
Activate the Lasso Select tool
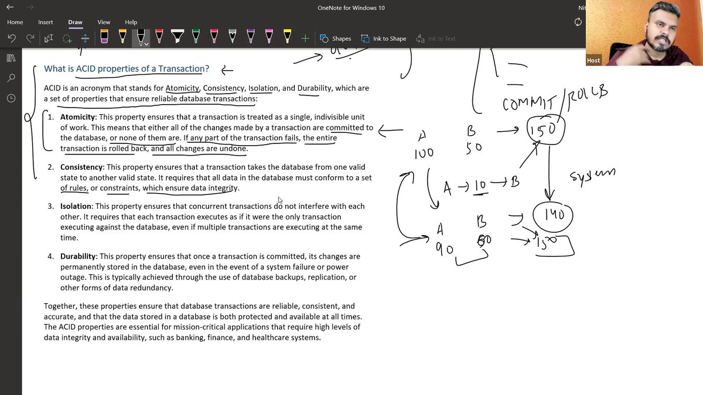click(x=67, y=39)
